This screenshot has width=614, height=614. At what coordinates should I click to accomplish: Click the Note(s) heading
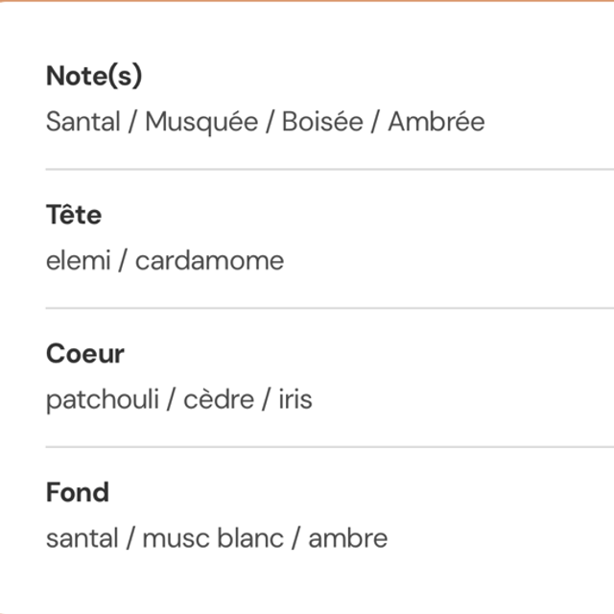click(94, 77)
